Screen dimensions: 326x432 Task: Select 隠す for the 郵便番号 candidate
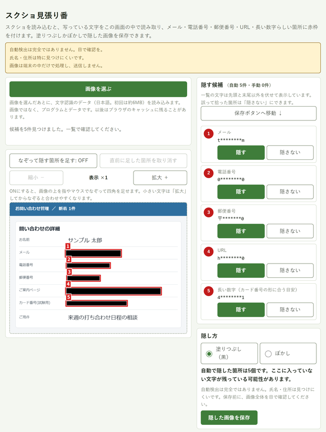click(x=241, y=231)
